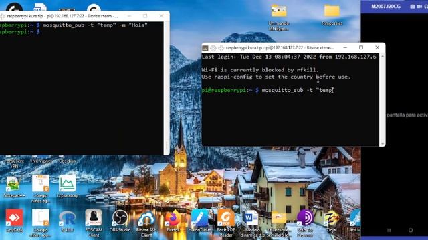Click the cross-arrows icon in right terminal title bar
The width and height of the screenshot is (428, 240).
pos(221,48)
